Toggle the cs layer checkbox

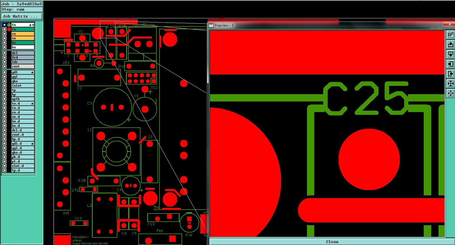[4, 34]
